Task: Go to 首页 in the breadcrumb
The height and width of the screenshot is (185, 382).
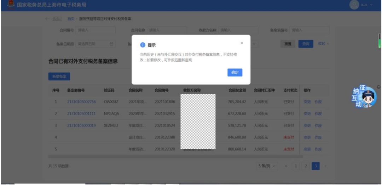Action: click(x=71, y=19)
